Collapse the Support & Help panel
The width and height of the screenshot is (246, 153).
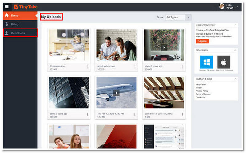(235, 79)
